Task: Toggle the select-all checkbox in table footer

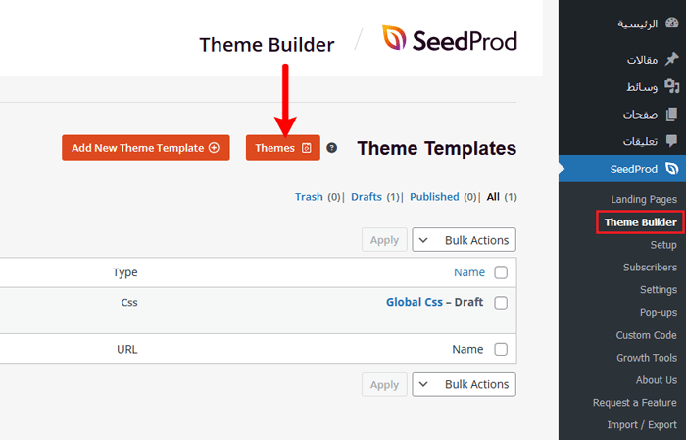Action: [501, 349]
